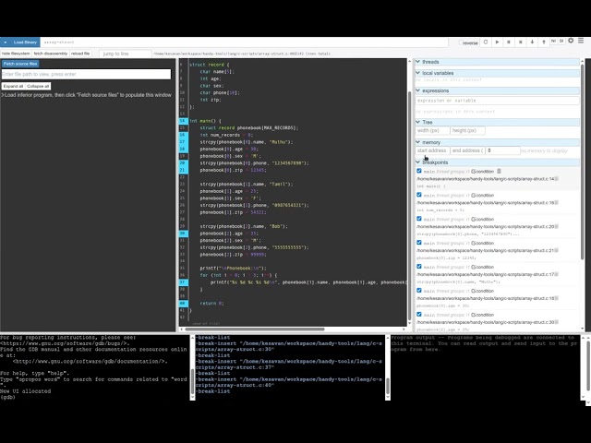The image size is (591, 443).
Task: Click line 14 gutter breakpoint marker
Action: coord(183,121)
